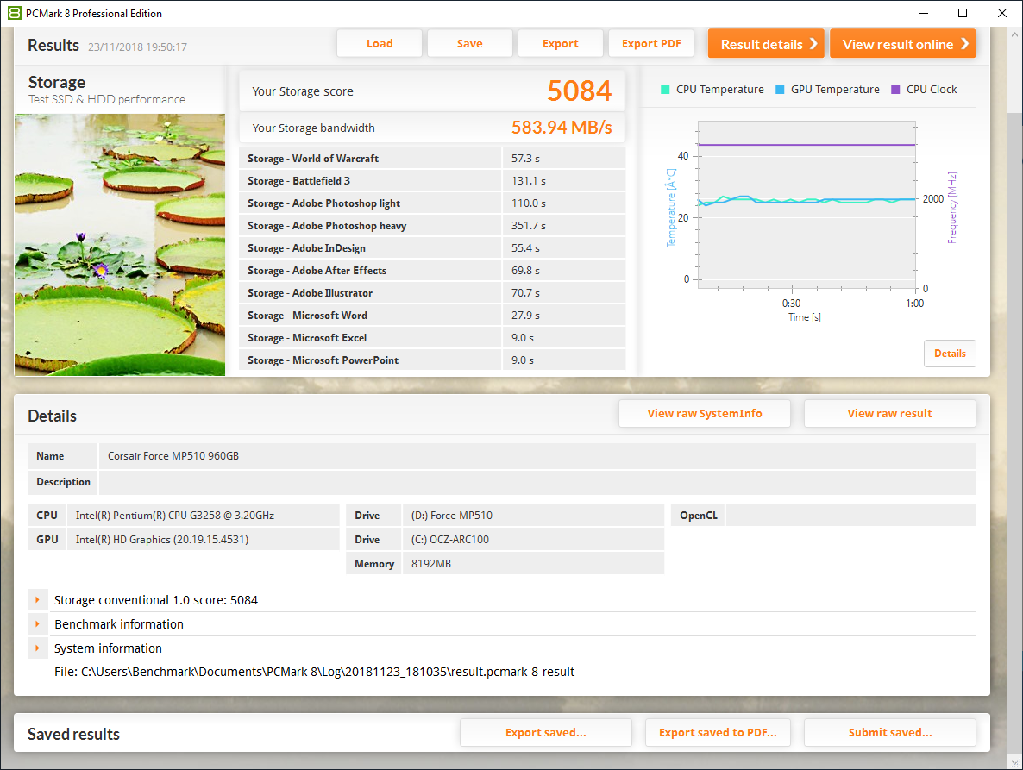Viewport: 1023px width, 770px height.
Task: Click Export PDF button
Action: click(651, 44)
